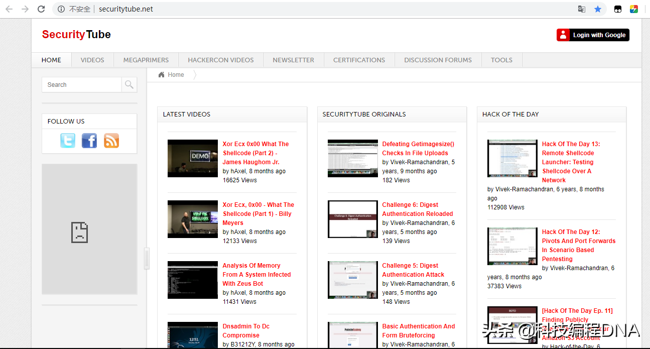This screenshot has width=650, height=349.
Task: Click the sidebar collapse handle
Action: pyautogui.click(x=147, y=259)
